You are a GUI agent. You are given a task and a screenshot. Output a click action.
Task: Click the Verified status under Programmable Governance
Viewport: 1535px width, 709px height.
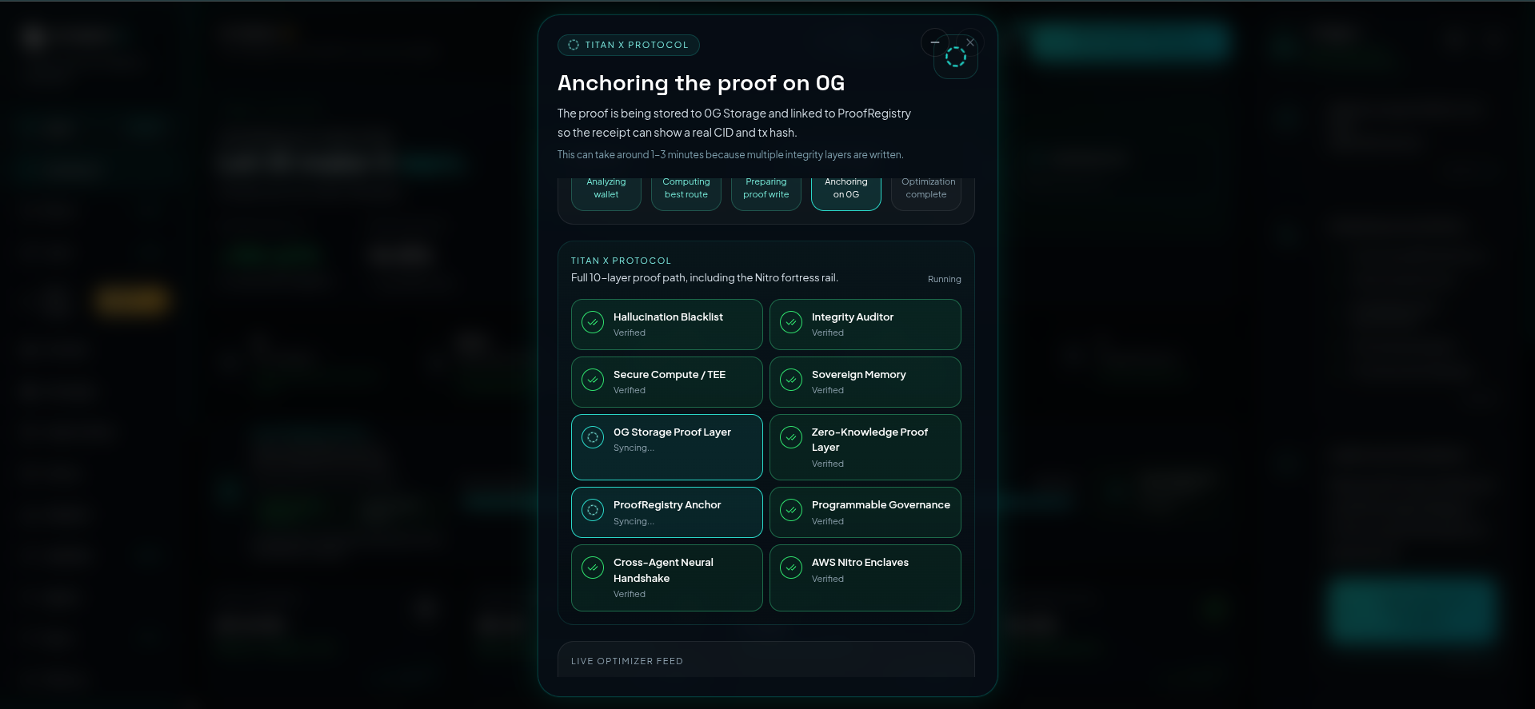pos(828,521)
